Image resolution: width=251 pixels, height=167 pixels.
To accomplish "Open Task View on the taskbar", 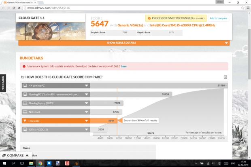I will 22,163.
